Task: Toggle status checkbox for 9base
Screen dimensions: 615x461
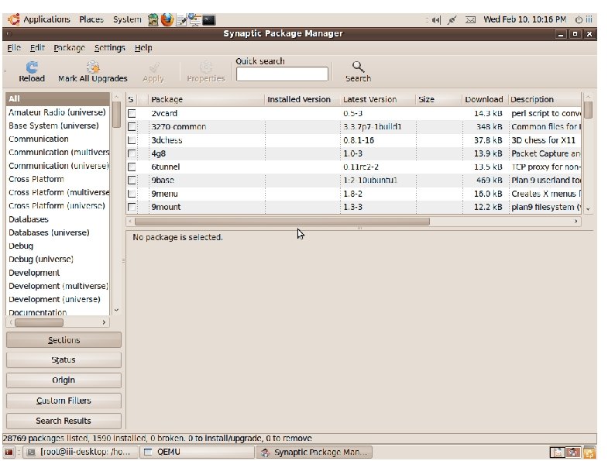Action: [x=132, y=180]
